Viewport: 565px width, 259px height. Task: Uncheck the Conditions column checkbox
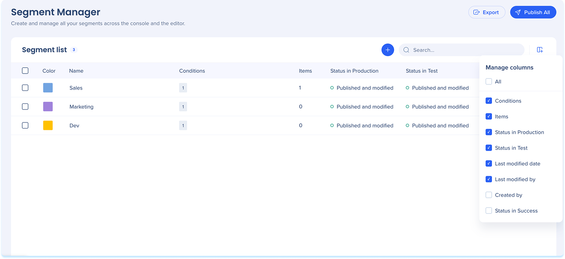pyautogui.click(x=489, y=101)
